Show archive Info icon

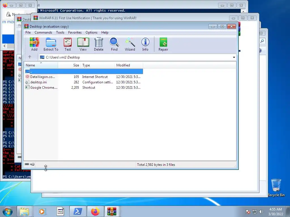click(x=145, y=44)
